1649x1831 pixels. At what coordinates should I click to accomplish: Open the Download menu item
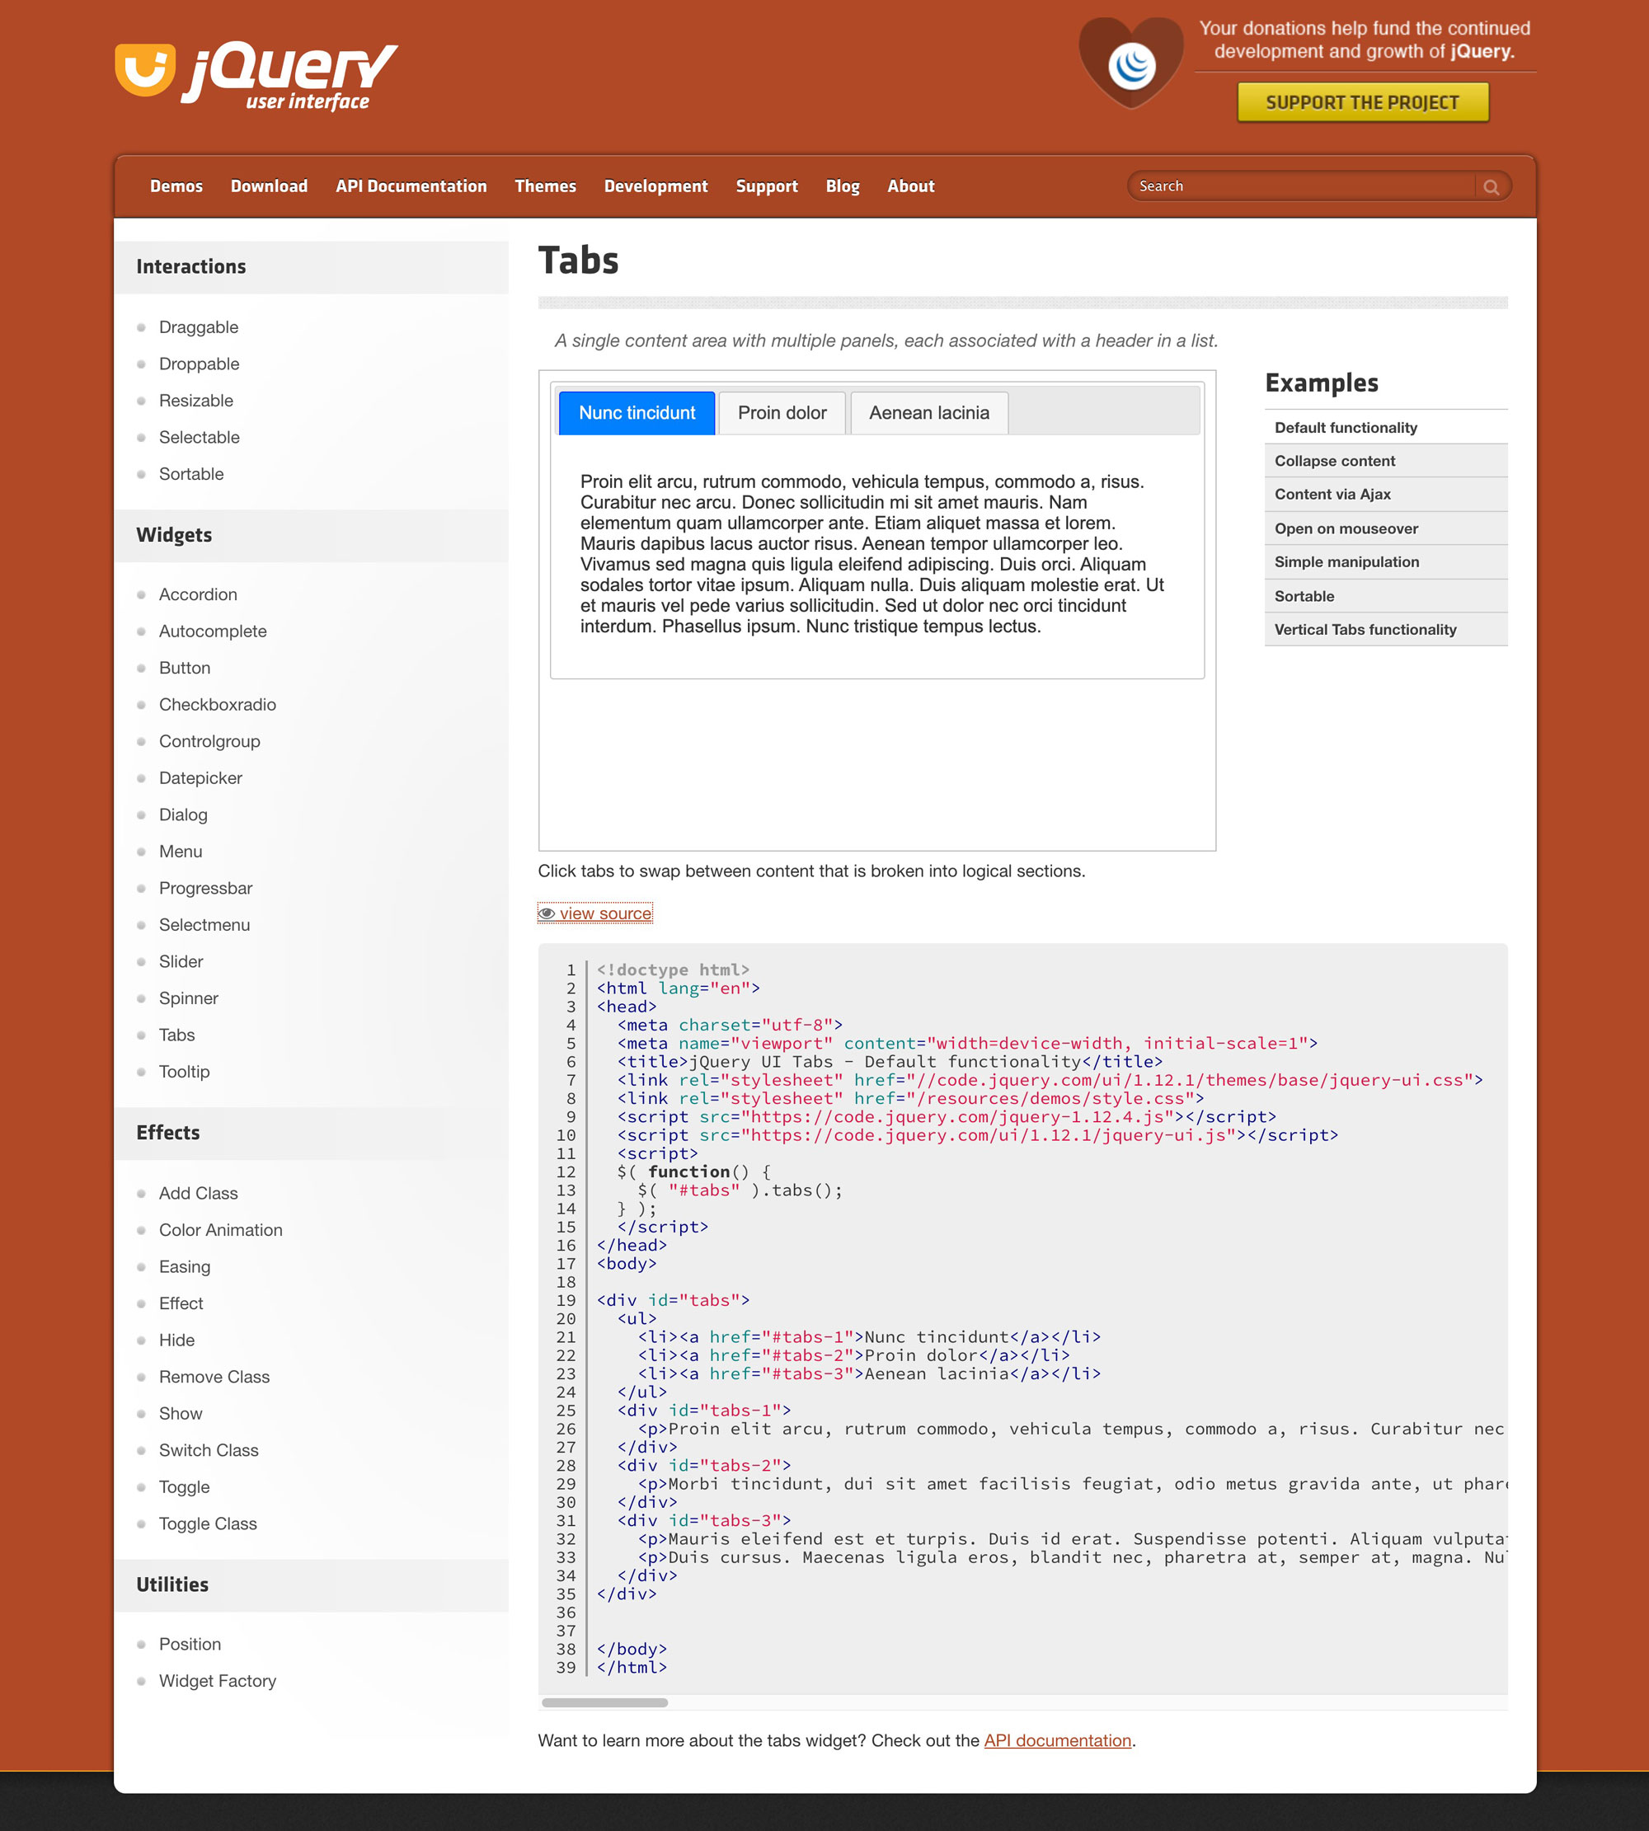269,186
